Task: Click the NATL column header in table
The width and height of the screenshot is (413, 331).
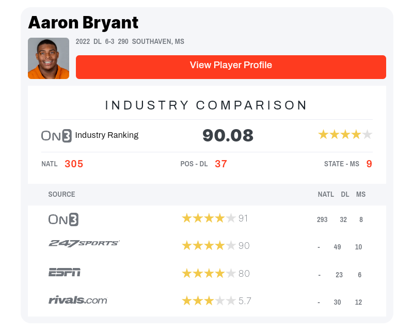Action: point(326,195)
